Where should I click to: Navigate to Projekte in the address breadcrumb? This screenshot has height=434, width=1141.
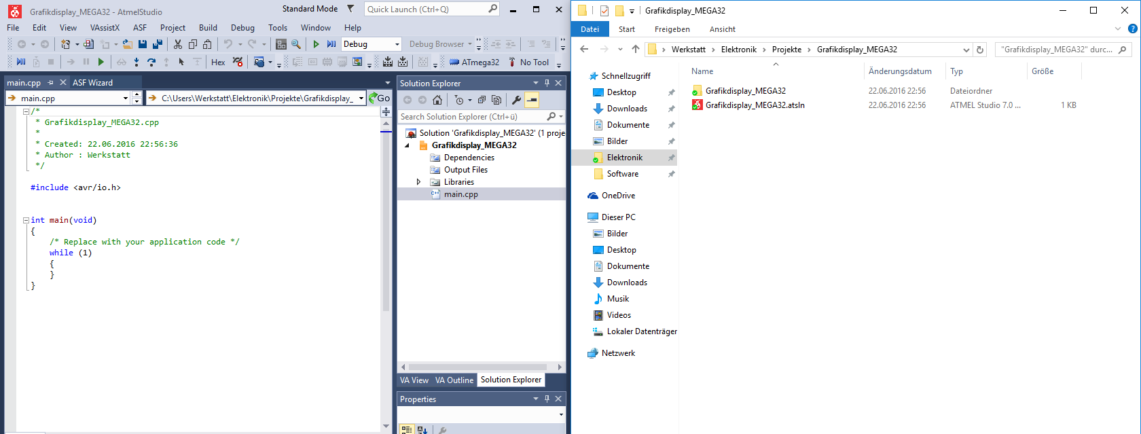click(786, 50)
